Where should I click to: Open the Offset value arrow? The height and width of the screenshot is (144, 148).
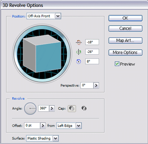[43, 125]
